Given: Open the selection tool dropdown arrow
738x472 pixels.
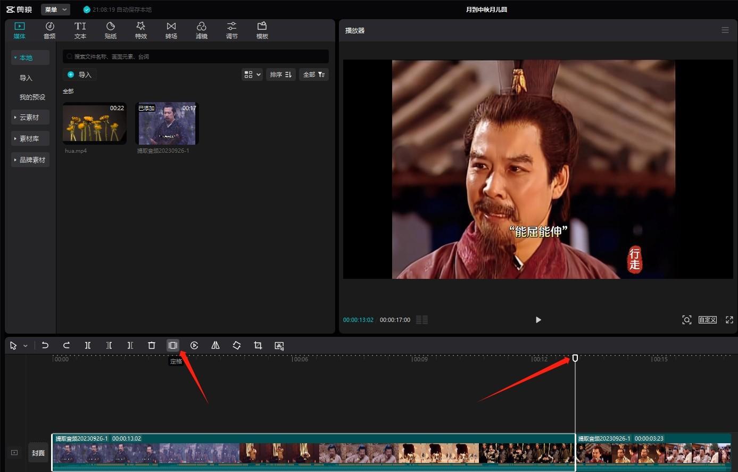Looking at the screenshot, I should [x=25, y=346].
